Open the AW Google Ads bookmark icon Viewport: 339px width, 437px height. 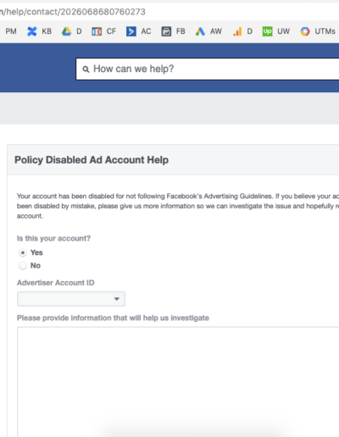[200, 31]
